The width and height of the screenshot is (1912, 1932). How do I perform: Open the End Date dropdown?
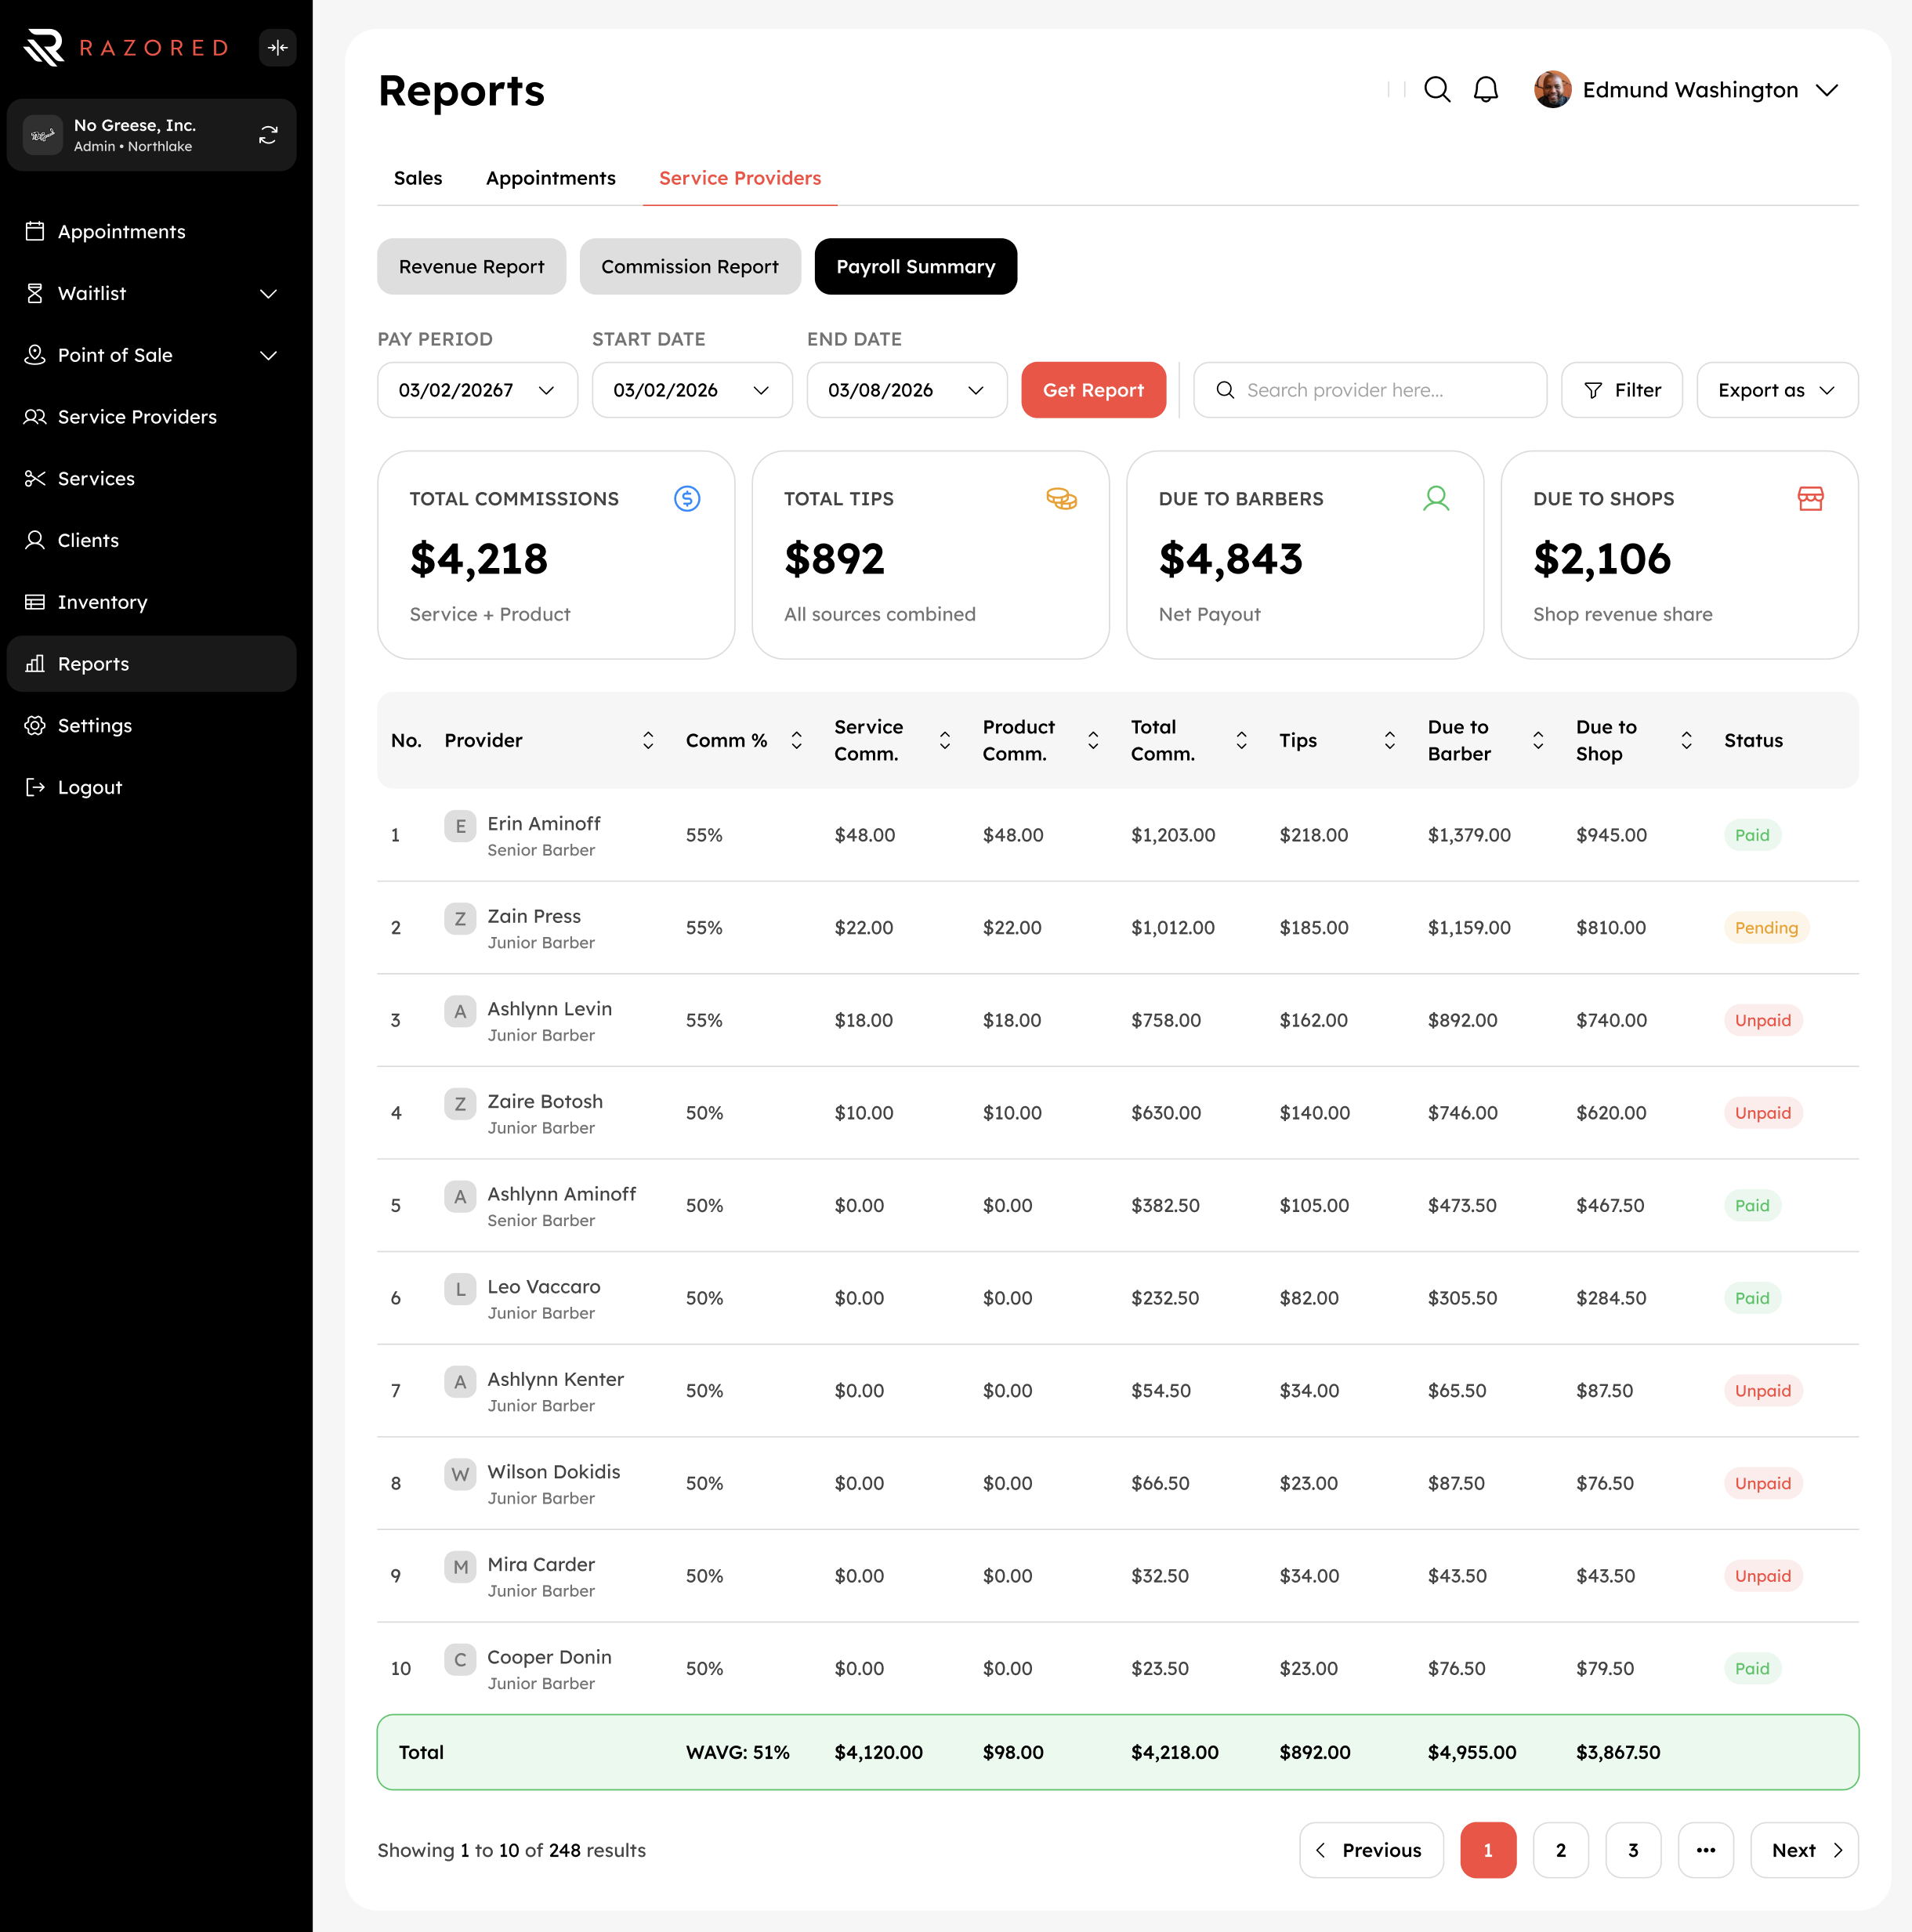point(907,390)
